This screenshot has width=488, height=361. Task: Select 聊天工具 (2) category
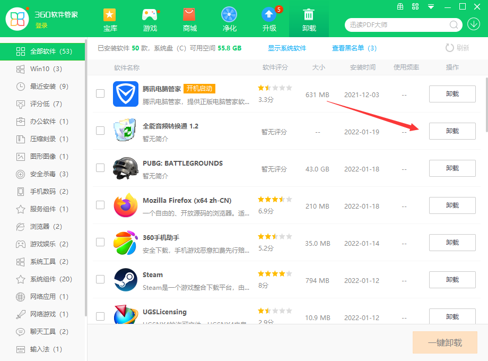click(x=42, y=332)
